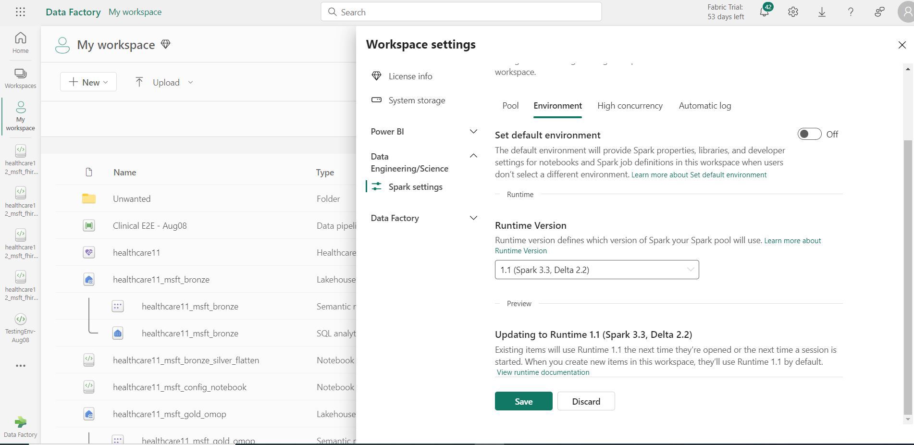
Task: Click the Spark settings sliders icon
Action: click(376, 186)
